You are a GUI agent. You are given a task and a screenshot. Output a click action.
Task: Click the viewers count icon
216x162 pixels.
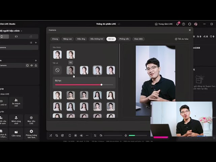[x=199, y=36]
